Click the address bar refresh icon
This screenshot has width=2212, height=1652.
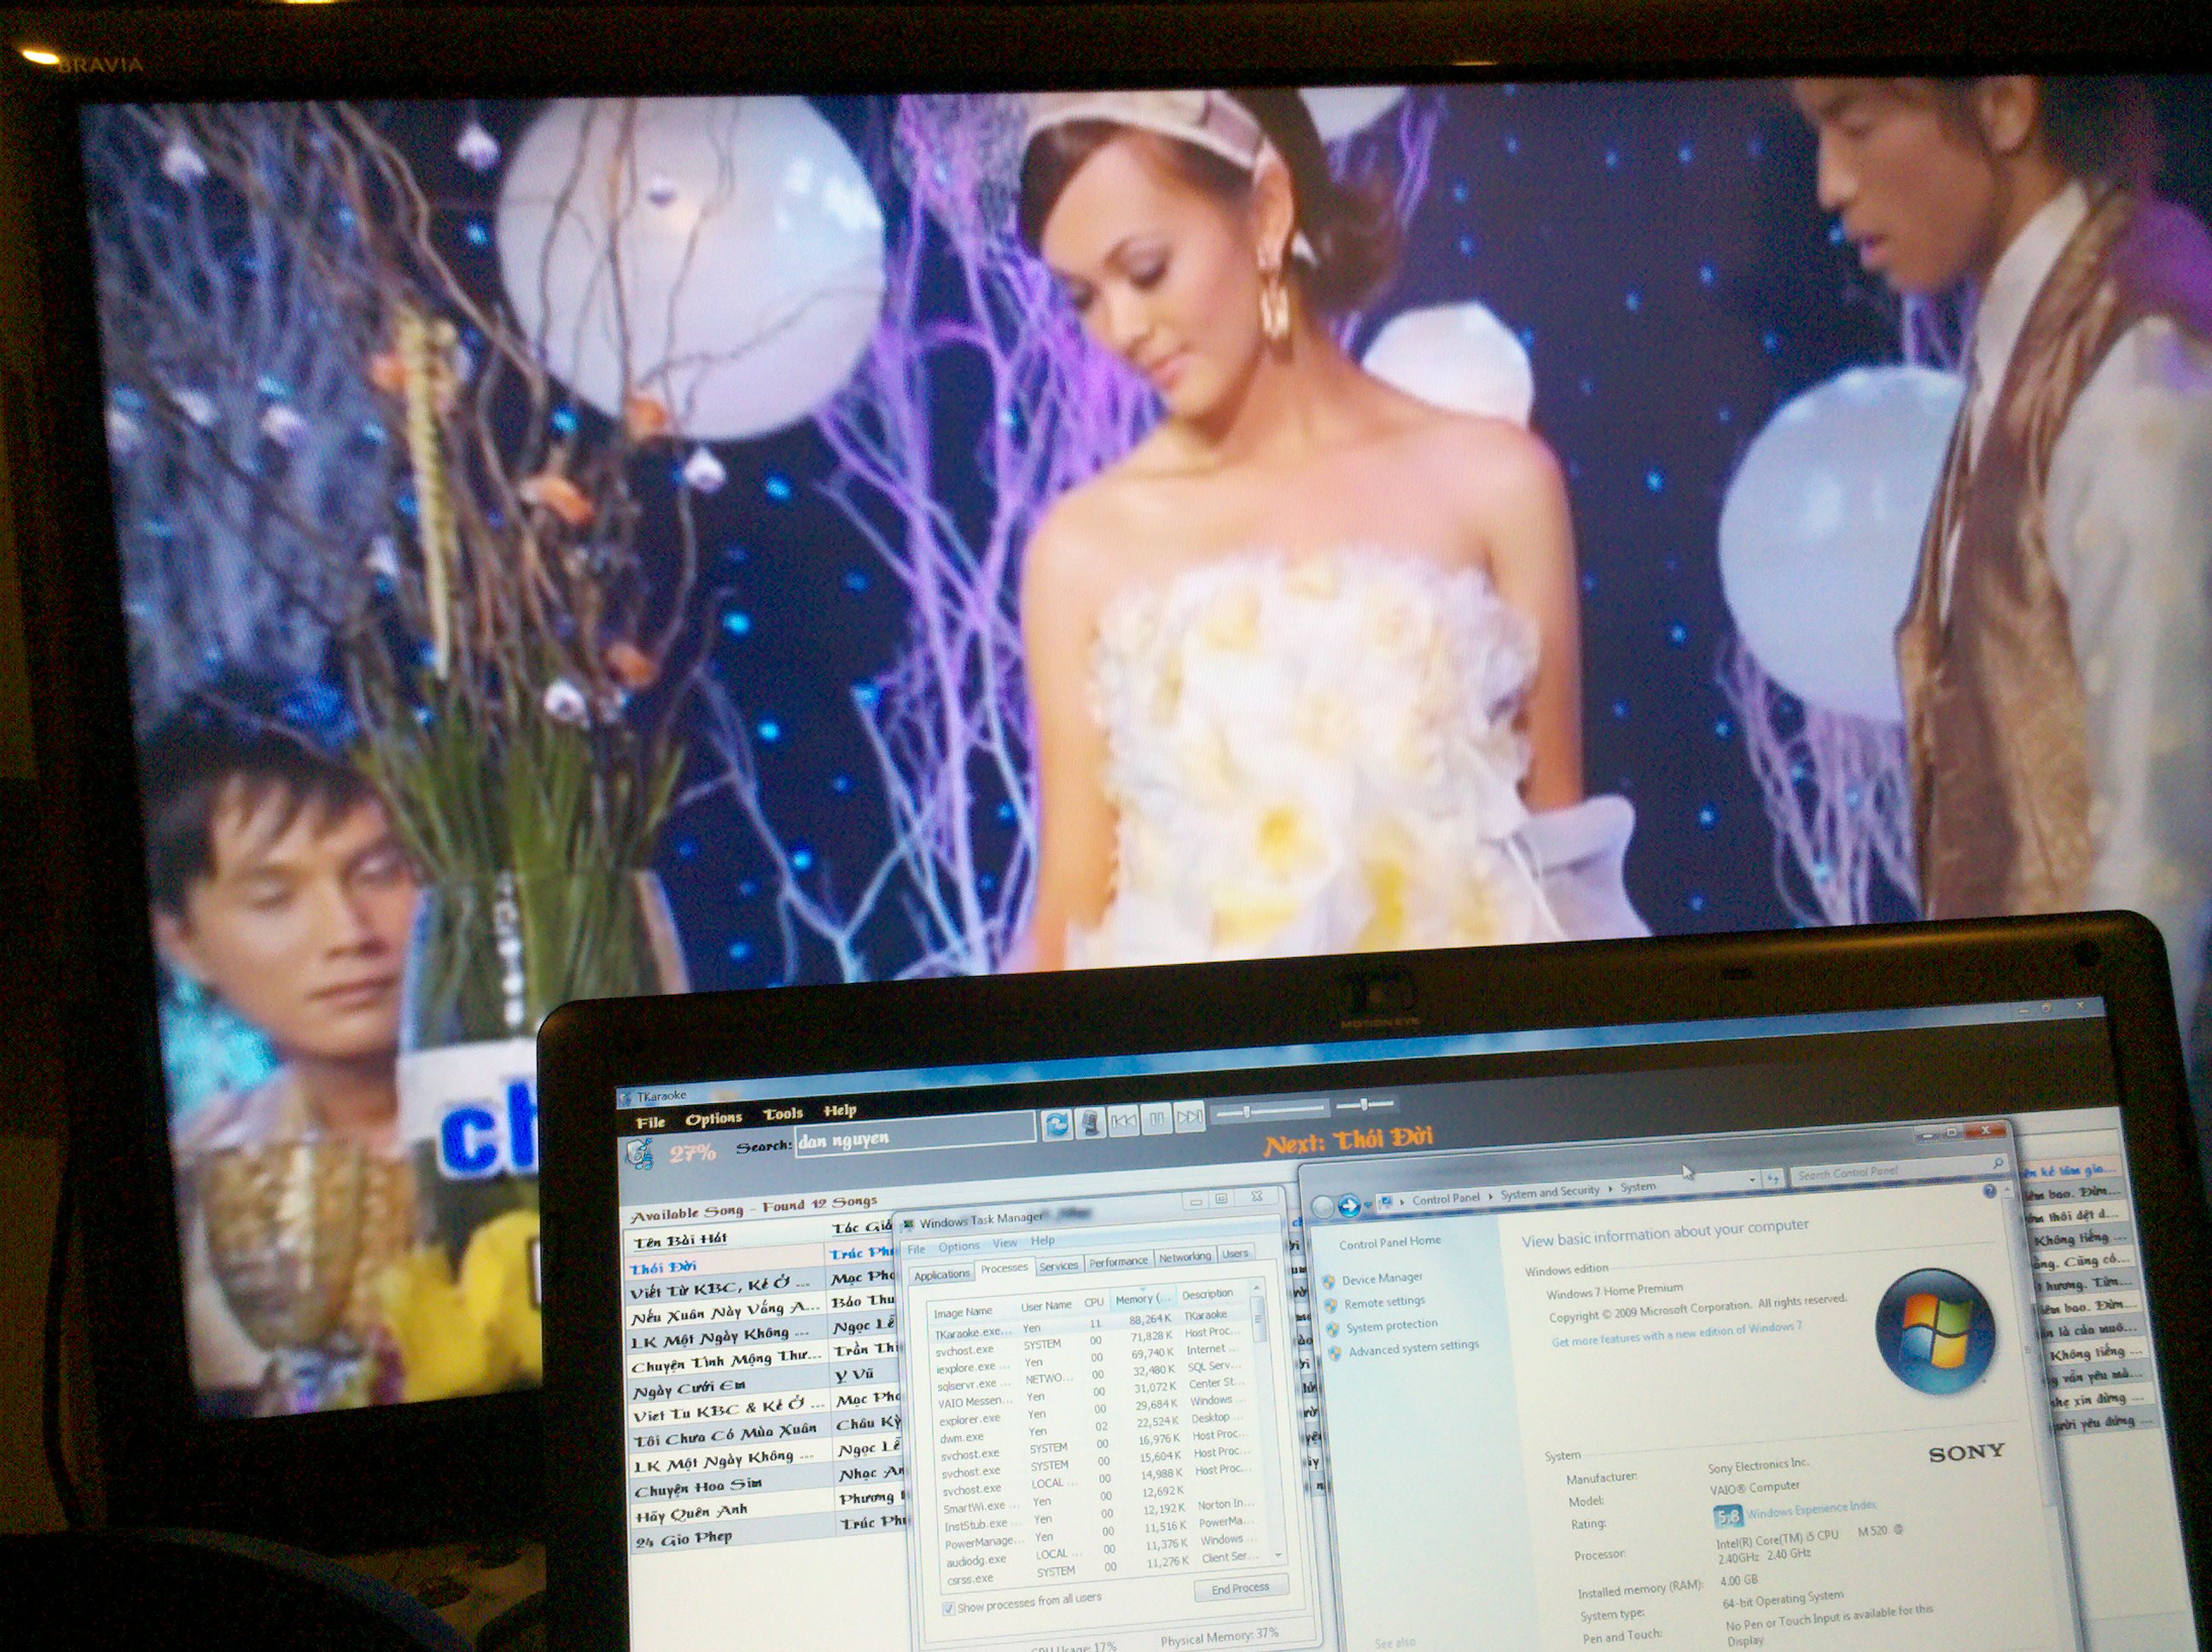(x=1772, y=1179)
